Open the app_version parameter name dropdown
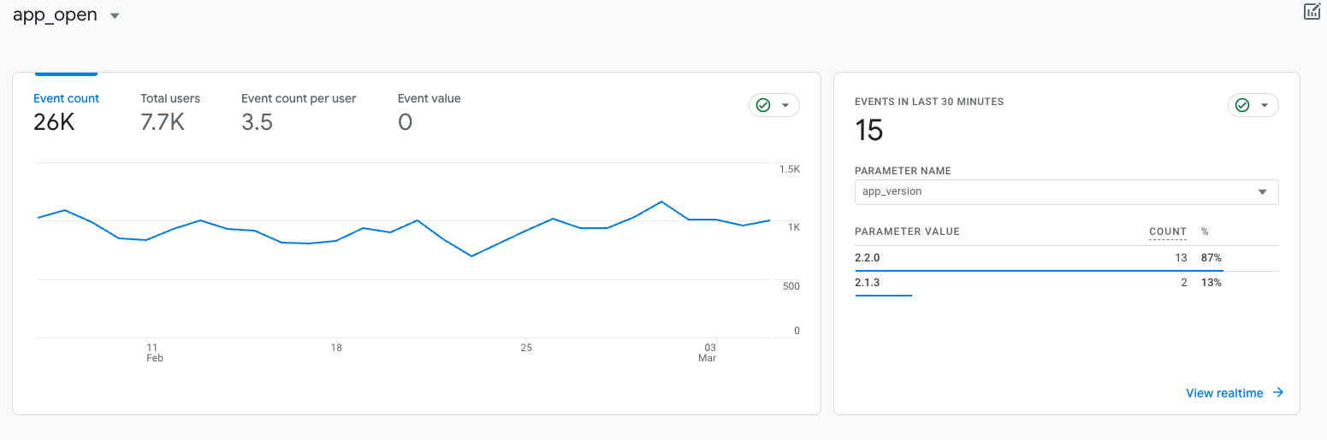This screenshot has height=440, width=1327. [x=1066, y=192]
